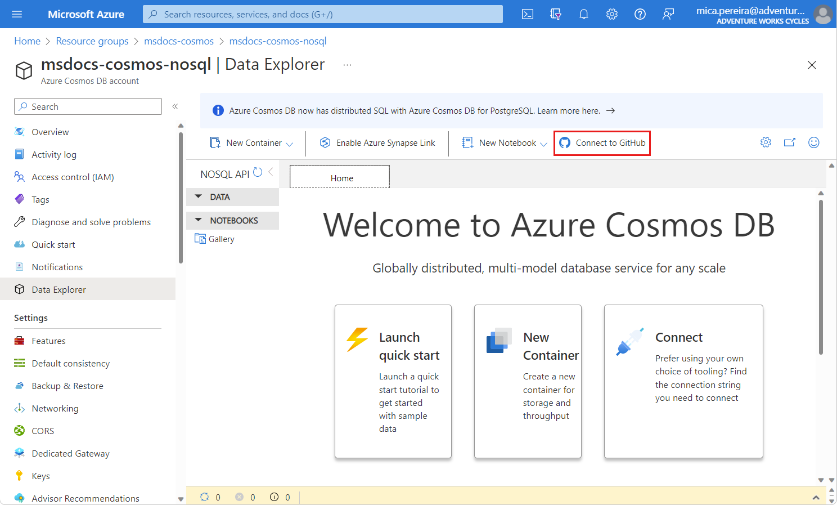This screenshot has height=505, width=837.
Task: Open portal settings gear in header
Action: click(612, 14)
